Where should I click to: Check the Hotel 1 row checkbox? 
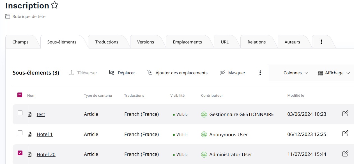click(20, 133)
